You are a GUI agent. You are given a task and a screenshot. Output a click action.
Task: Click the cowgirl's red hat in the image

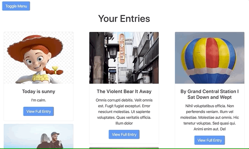pyautogui.click(x=34, y=45)
